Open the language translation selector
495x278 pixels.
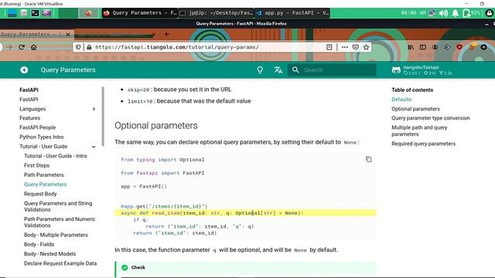(278, 70)
